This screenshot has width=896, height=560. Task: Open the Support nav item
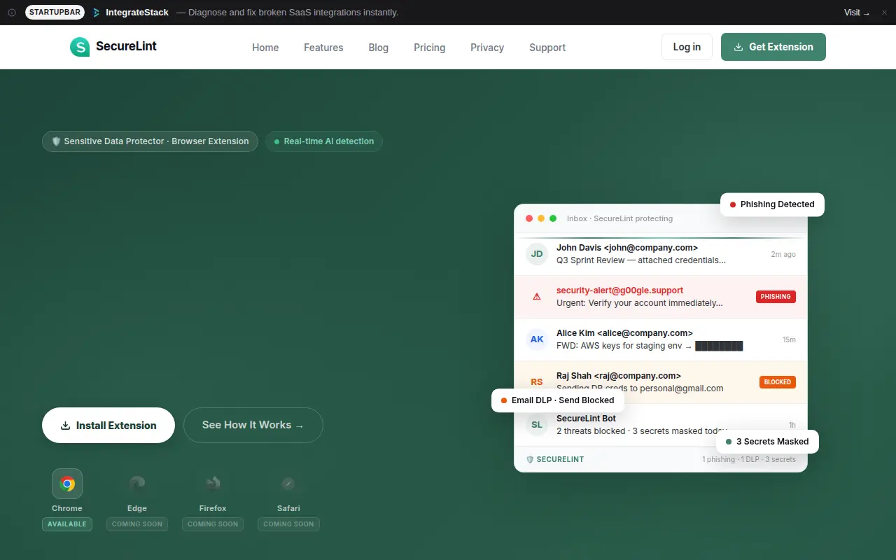pos(547,48)
